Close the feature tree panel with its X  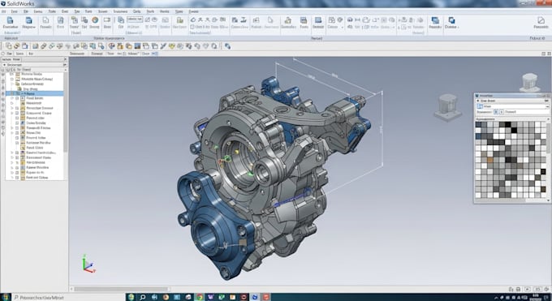point(65,59)
